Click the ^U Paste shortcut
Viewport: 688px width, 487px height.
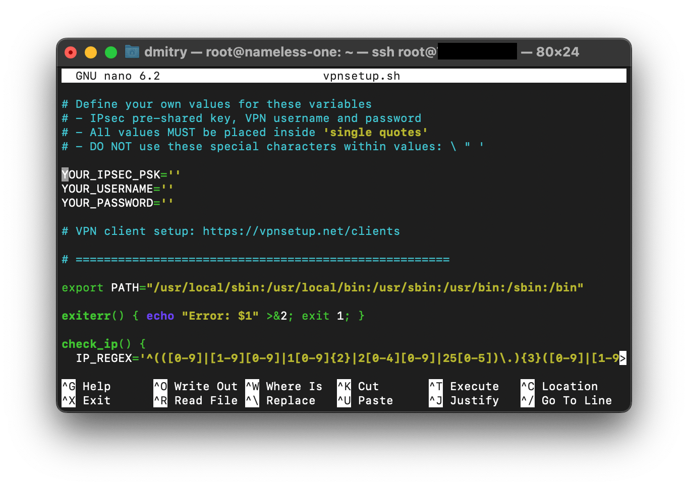click(x=365, y=400)
